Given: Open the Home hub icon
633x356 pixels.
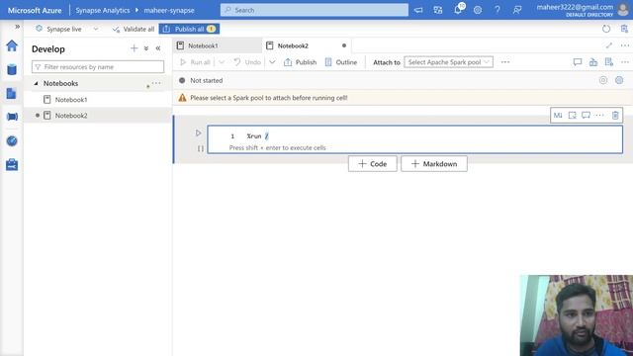Looking at the screenshot, I should (12, 45).
